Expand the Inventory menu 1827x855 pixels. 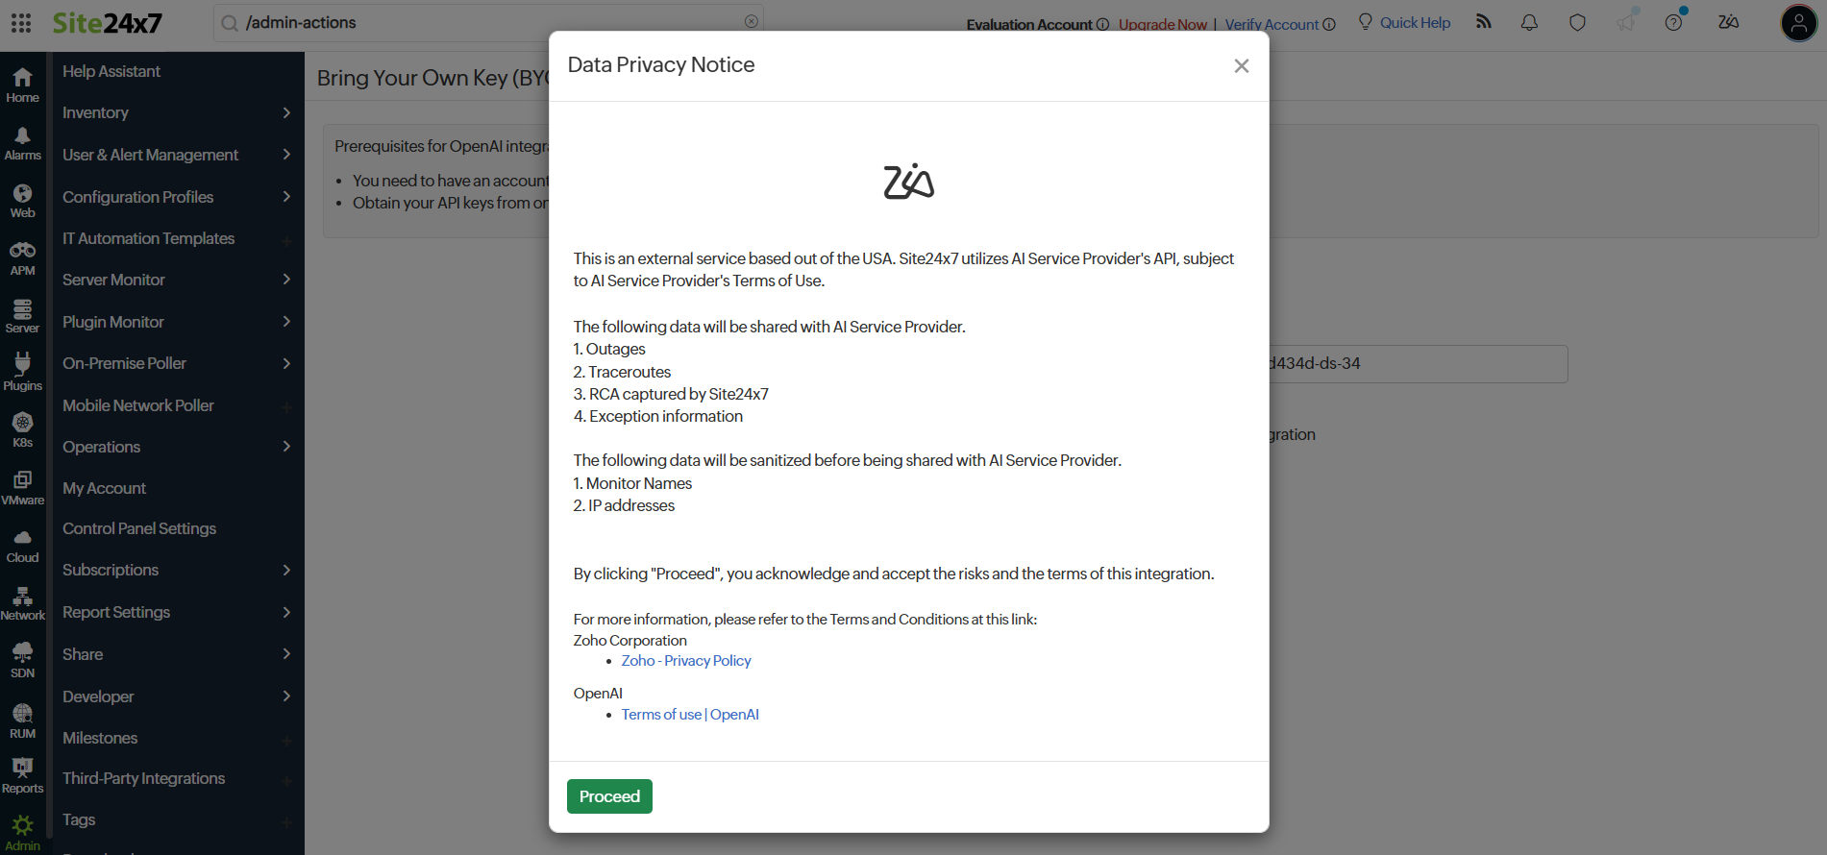click(94, 112)
